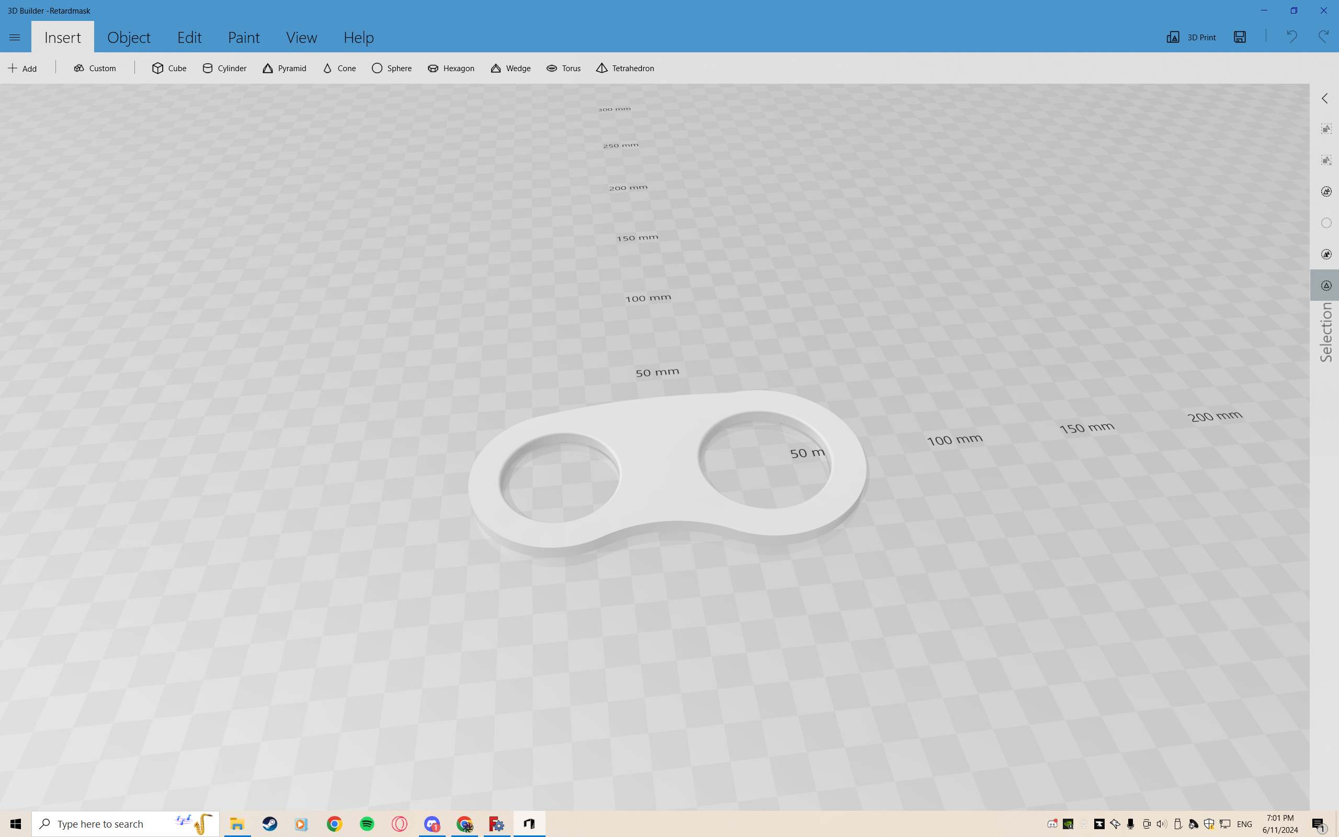Open the Windows Start menu
Viewport: 1339px width, 837px height.
click(x=16, y=824)
